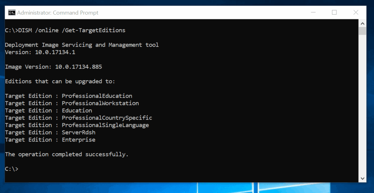The image size is (374, 193).
Task: Click the ServerRdsh target edition line
Action: (x=50, y=132)
